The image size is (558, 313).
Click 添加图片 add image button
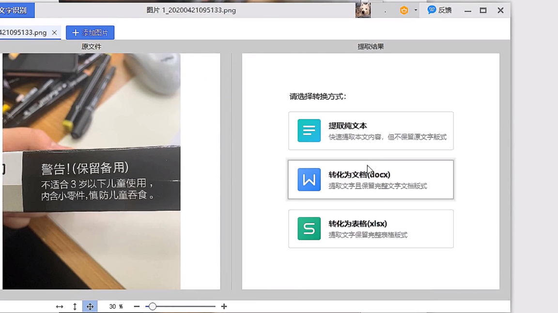90,33
